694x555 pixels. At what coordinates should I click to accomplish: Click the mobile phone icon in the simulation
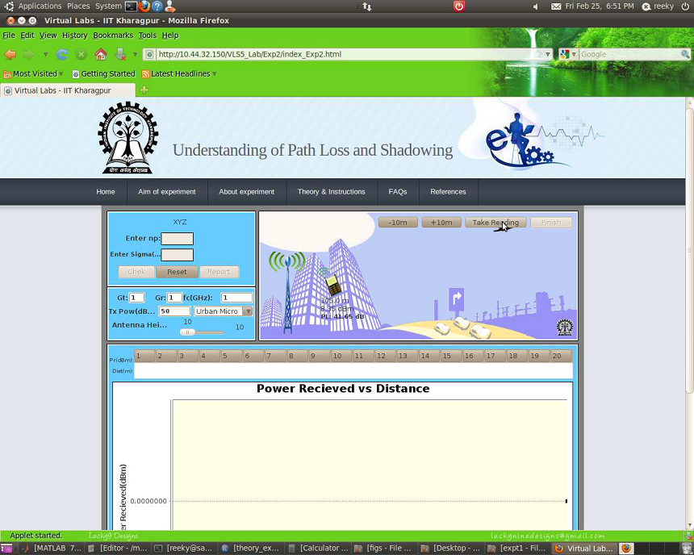click(332, 284)
